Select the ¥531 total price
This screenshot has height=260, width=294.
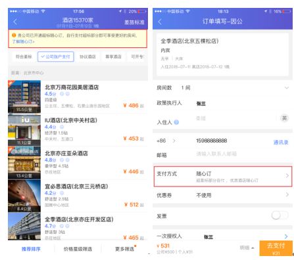[163, 246]
